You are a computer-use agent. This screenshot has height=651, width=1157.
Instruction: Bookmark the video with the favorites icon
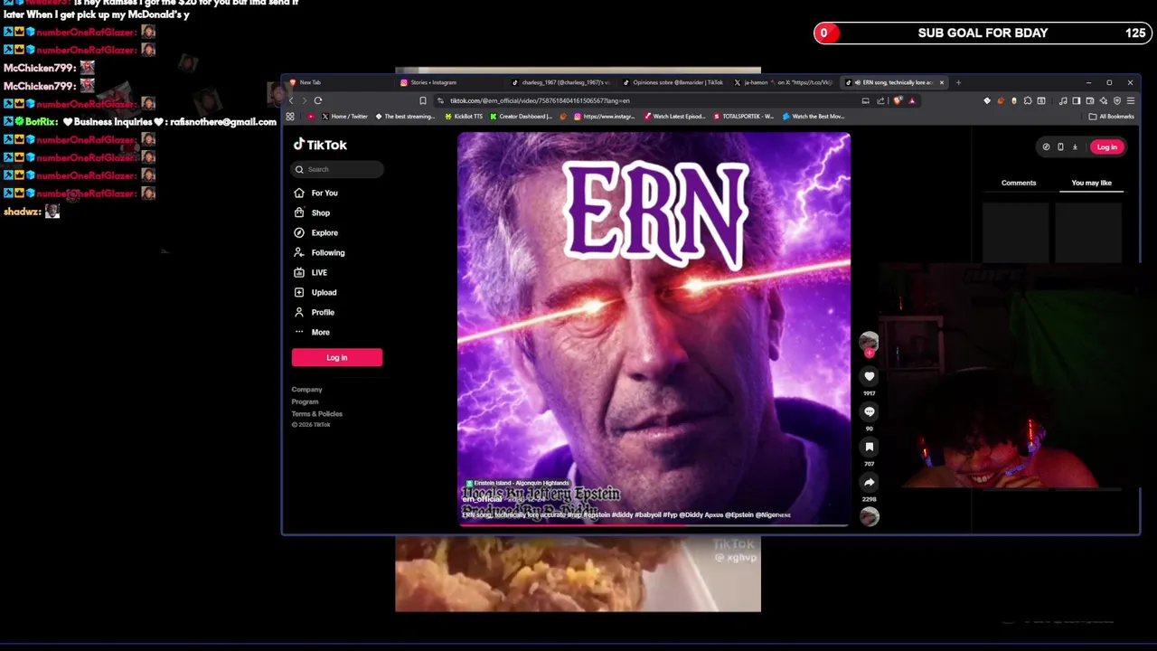(x=869, y=447)
